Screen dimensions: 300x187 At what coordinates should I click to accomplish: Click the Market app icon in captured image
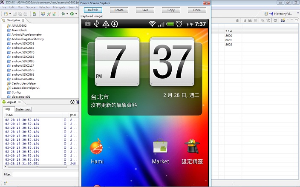pos(160,146)
